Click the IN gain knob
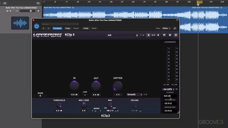Viewport: 228px width, 128px height. [74, 86]
